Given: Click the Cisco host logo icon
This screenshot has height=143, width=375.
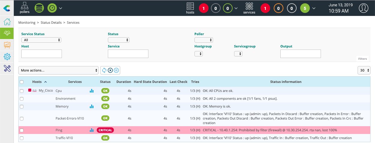Looking at the screenshot, I should (x=35, y=90).
